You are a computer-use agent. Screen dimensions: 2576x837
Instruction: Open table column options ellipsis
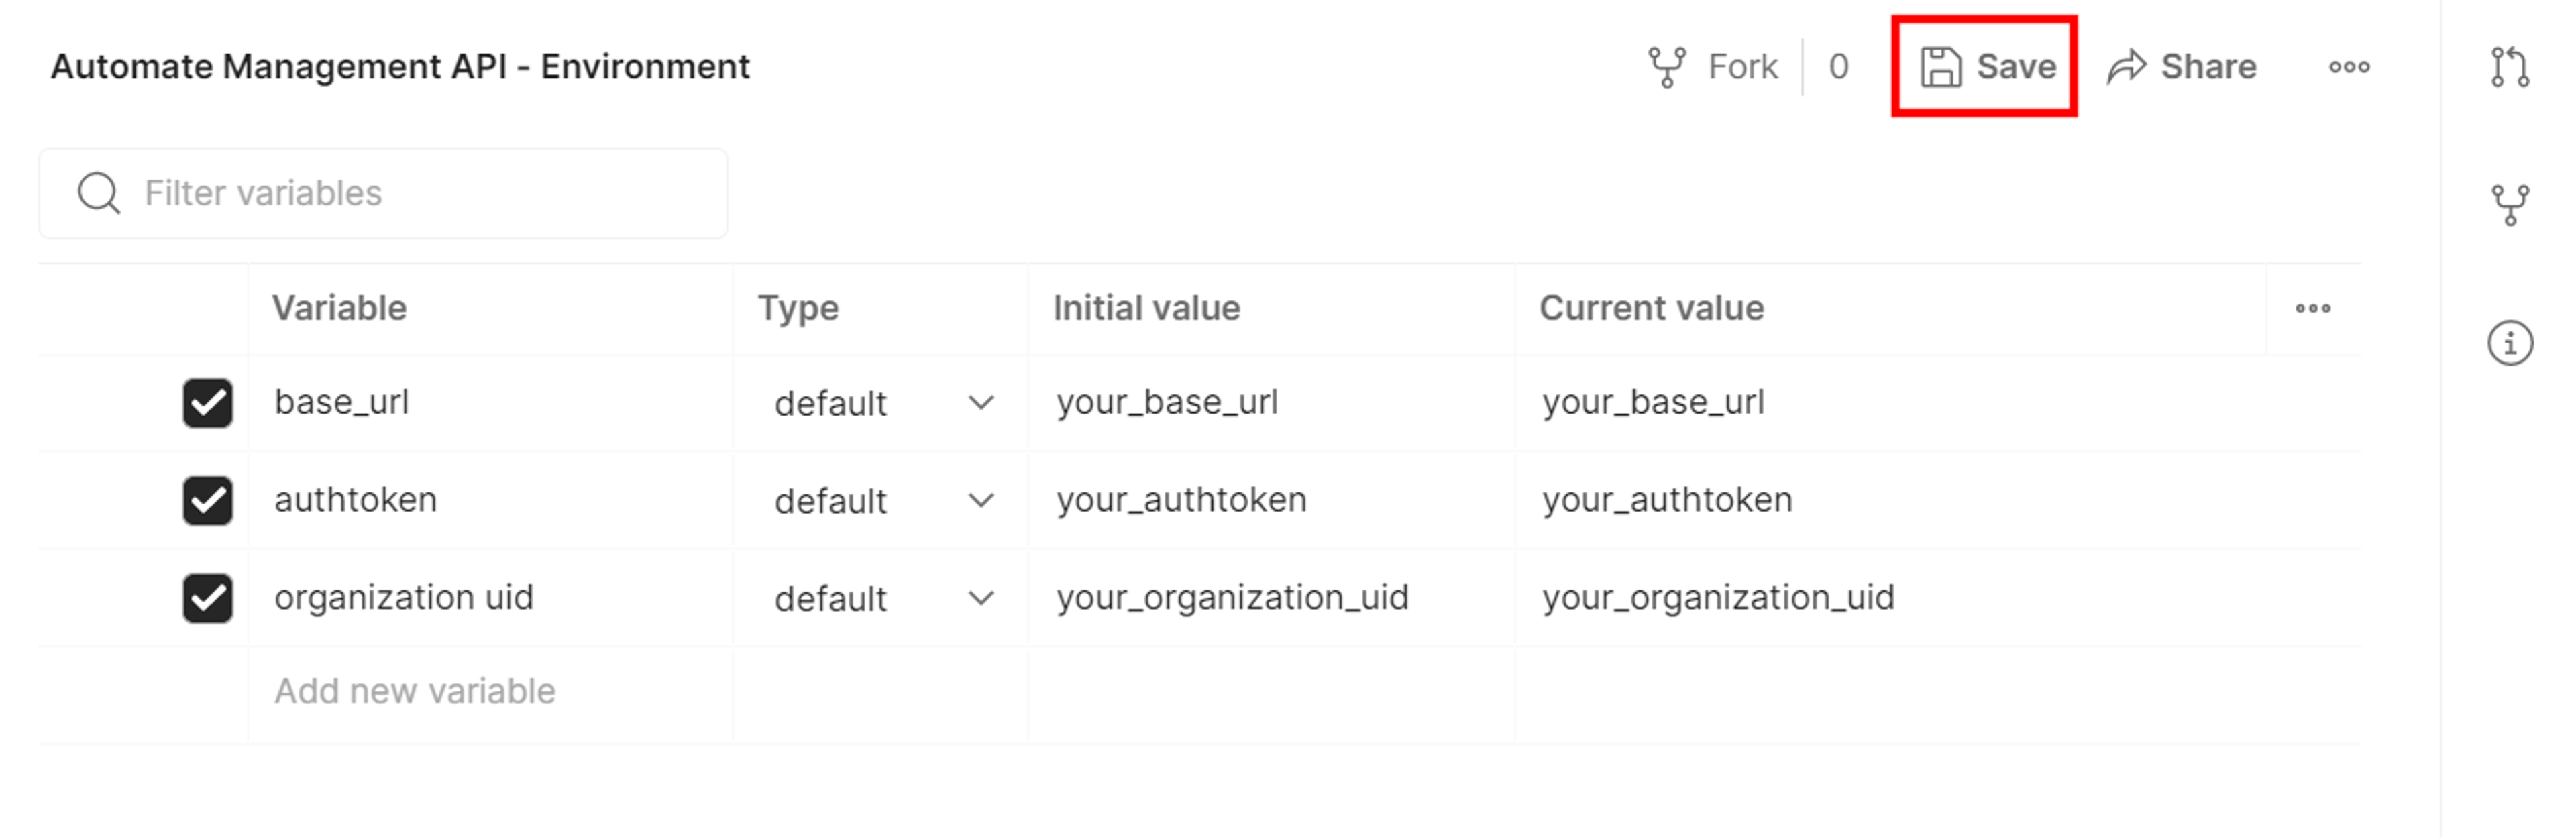pos(2313,308)
